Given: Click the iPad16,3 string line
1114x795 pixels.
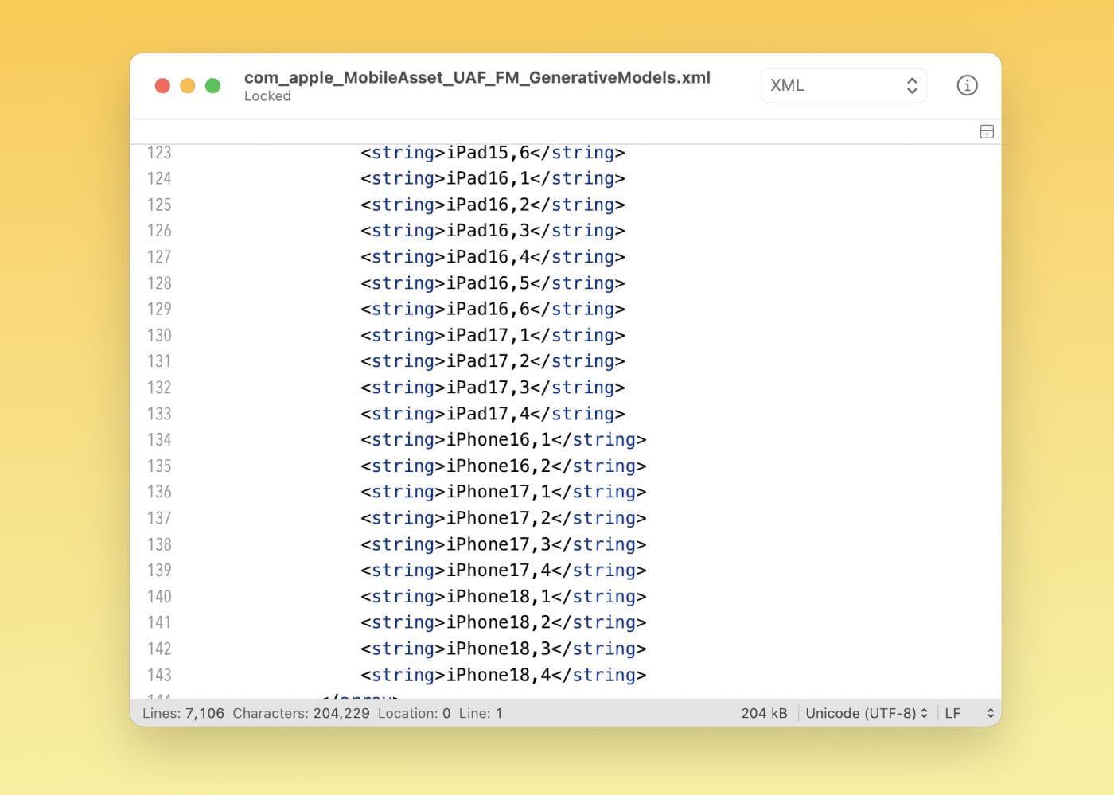Looking at the screenshot, I should coord(493,231).
